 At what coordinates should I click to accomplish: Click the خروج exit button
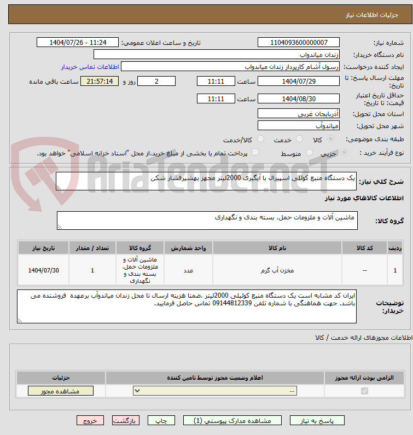[90, 421]
